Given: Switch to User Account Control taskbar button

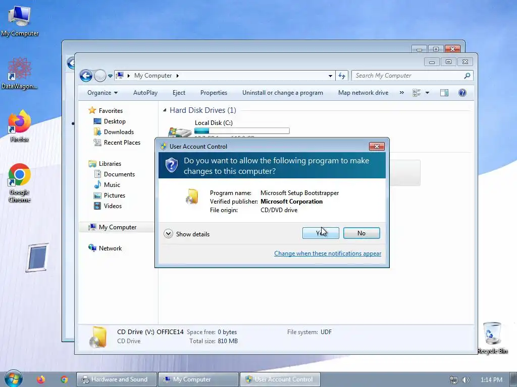Looking at the screenshot, I should (280, 379).
